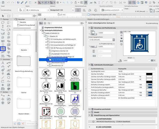Select the Line tool in toolbox
Viewport: 159px width, 129px height.
tap(3, 78)
